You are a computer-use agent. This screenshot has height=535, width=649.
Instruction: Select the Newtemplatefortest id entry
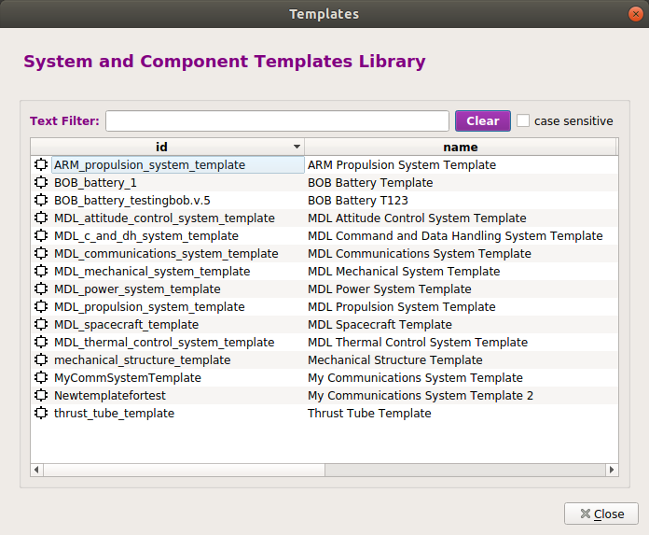110,395
